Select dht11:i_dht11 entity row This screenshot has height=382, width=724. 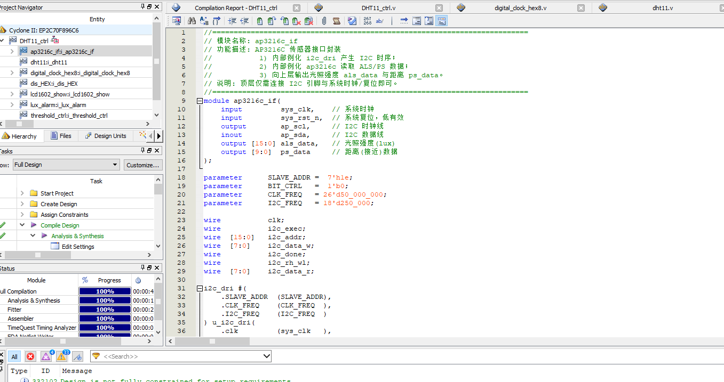coord(76,62)
